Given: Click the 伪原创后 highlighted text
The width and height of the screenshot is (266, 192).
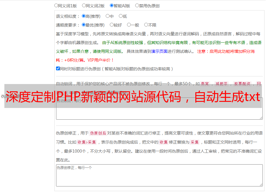Looking at the screenshot, I should [x=98, y=133].
